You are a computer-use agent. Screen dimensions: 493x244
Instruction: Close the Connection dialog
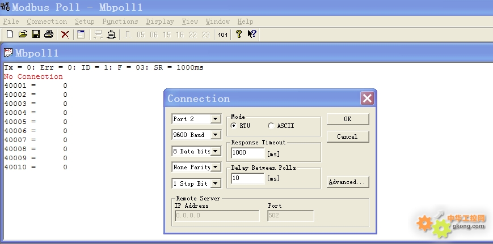click(x=367, y=98)
